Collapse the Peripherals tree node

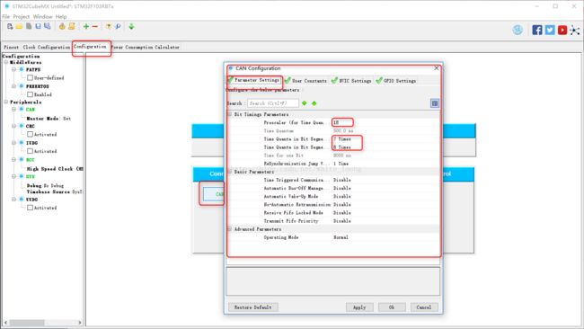[6, 102]
